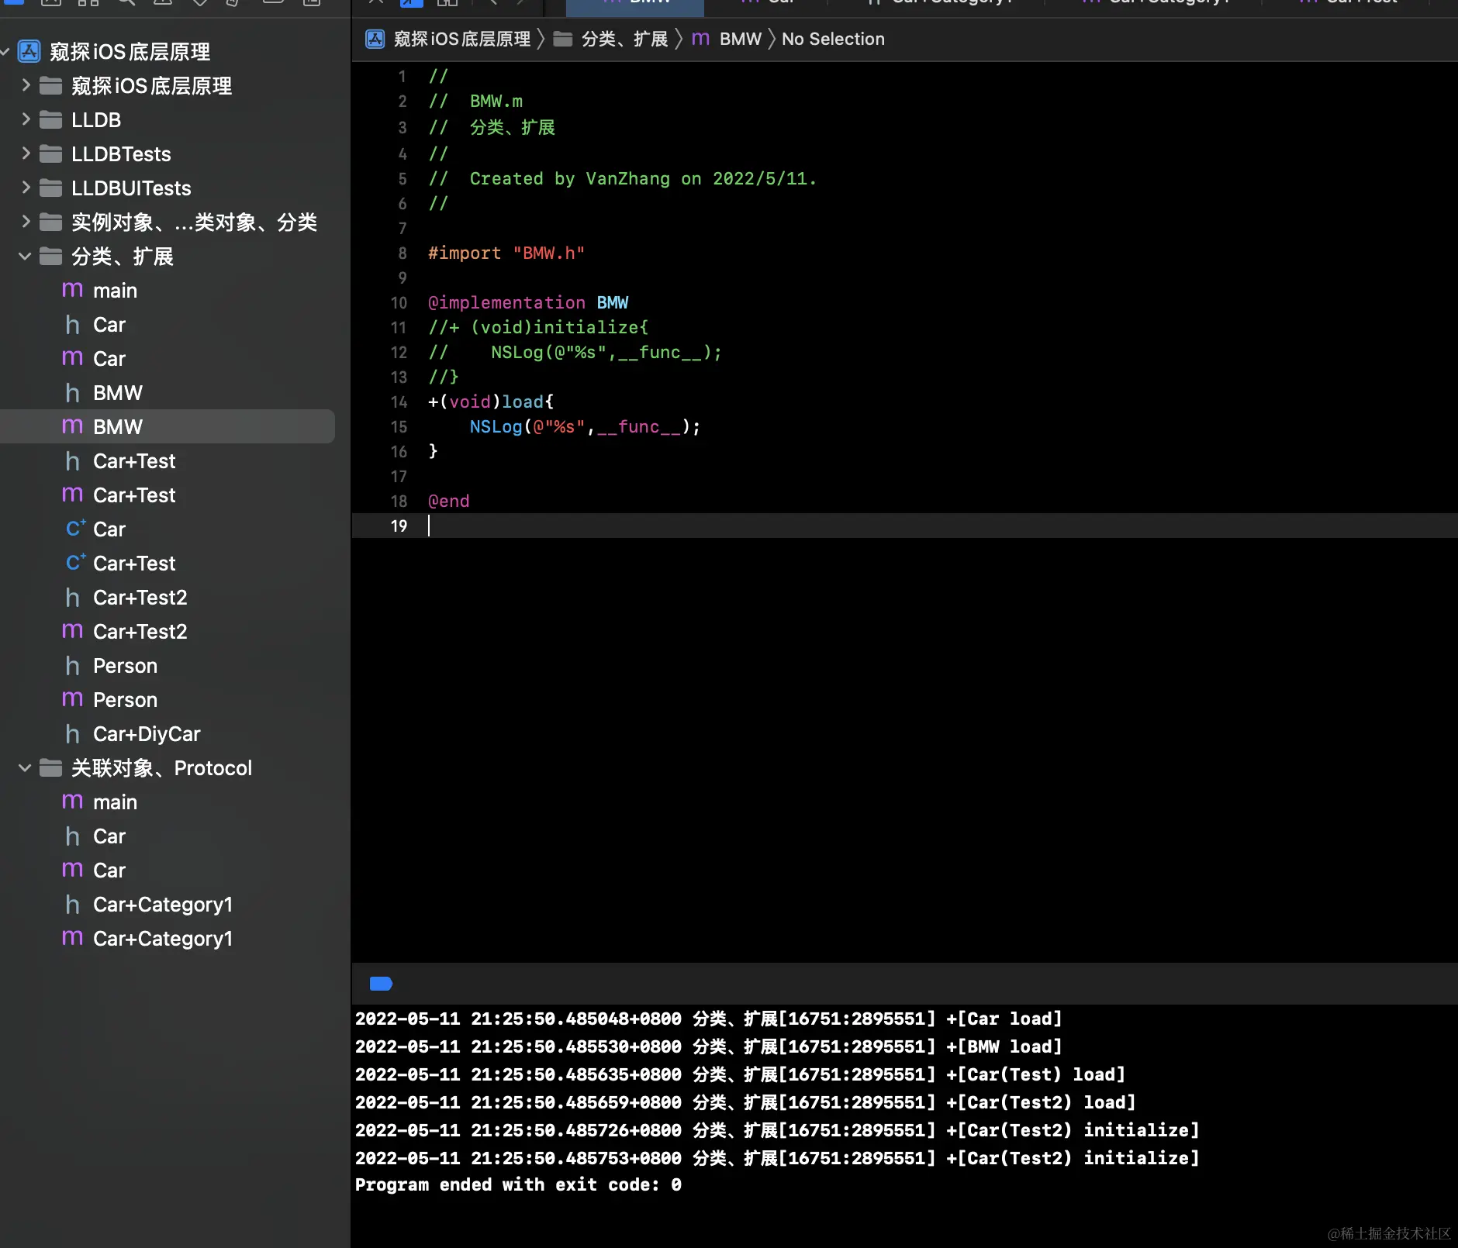Click line number 14 in the gutter
1458x1248 pixels.
(x=399, y=402)
